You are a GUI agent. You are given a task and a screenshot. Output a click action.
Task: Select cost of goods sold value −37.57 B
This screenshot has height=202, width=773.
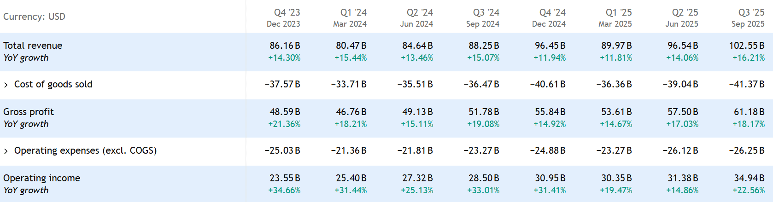282,84
